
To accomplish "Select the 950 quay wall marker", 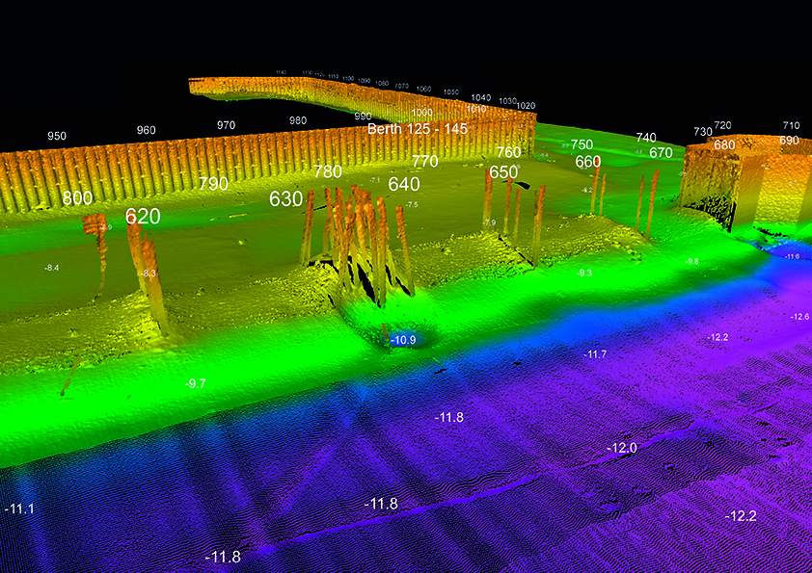I will (57, 136).
